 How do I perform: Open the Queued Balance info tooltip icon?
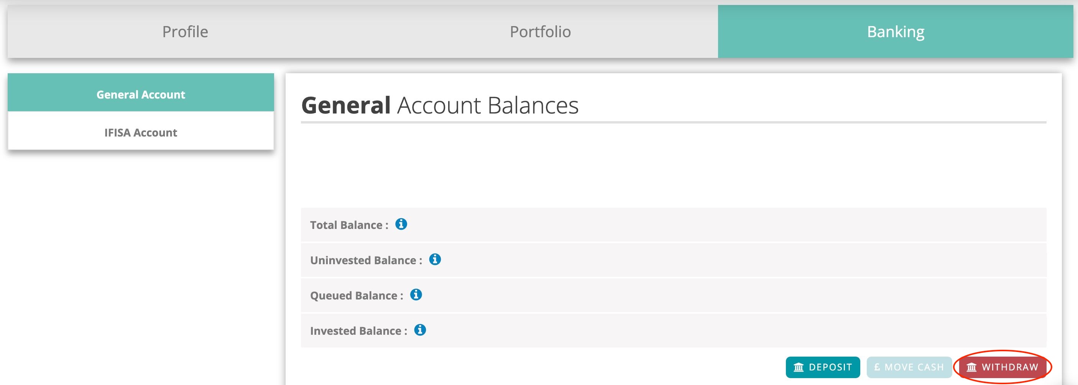pos(416,295)
